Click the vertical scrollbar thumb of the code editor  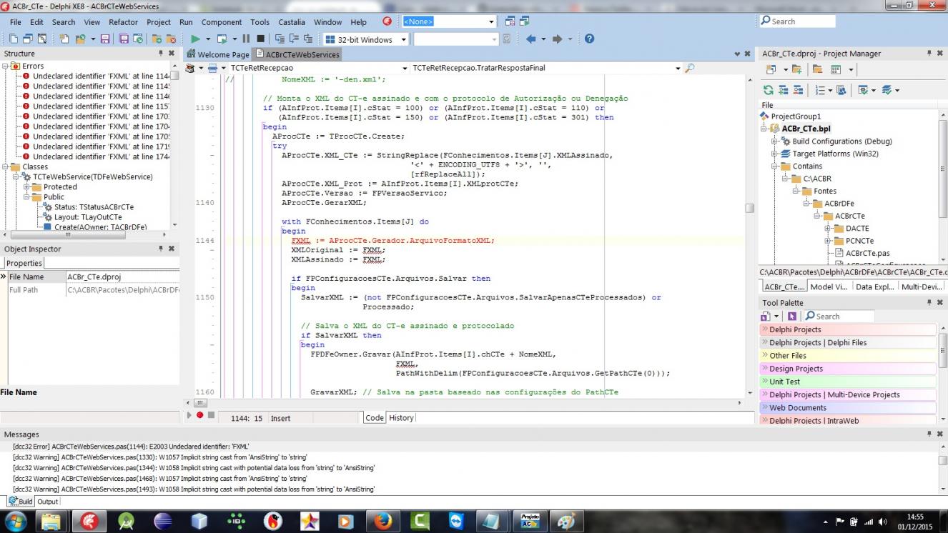749,208
